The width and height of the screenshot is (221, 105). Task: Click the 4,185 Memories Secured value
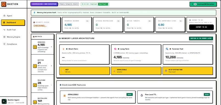68,25
